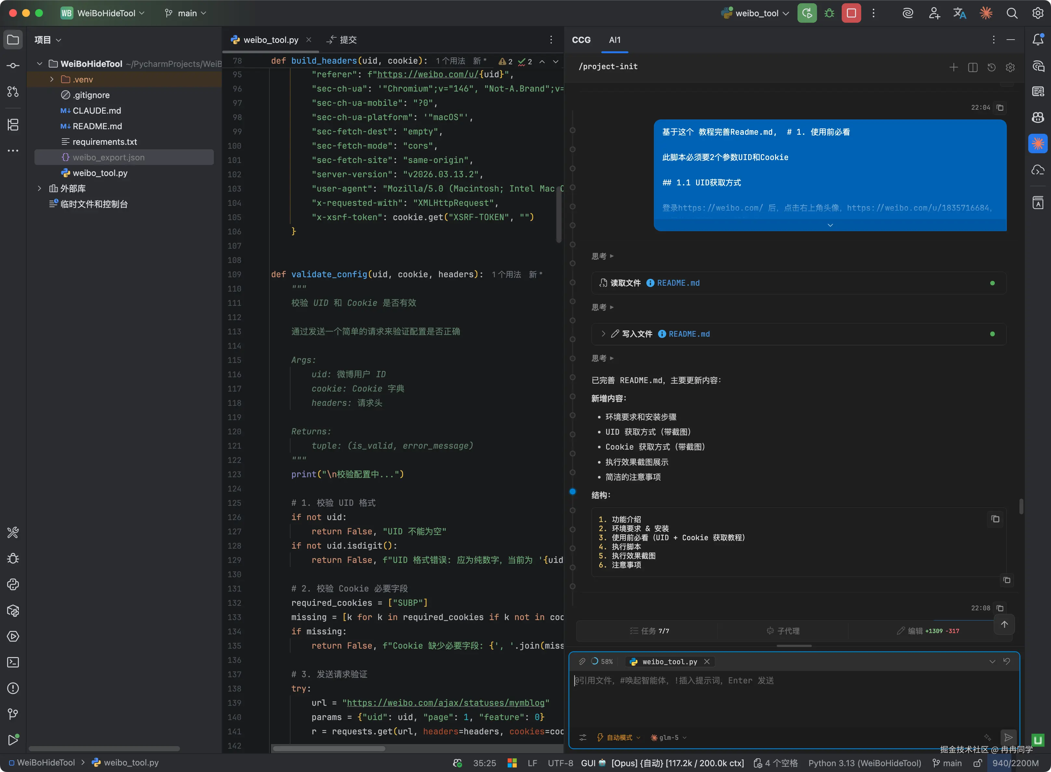Click the 任务 7/7 button
This screenshot has width=1051, height=772.
pyautogui.click(x=650, y=631)
